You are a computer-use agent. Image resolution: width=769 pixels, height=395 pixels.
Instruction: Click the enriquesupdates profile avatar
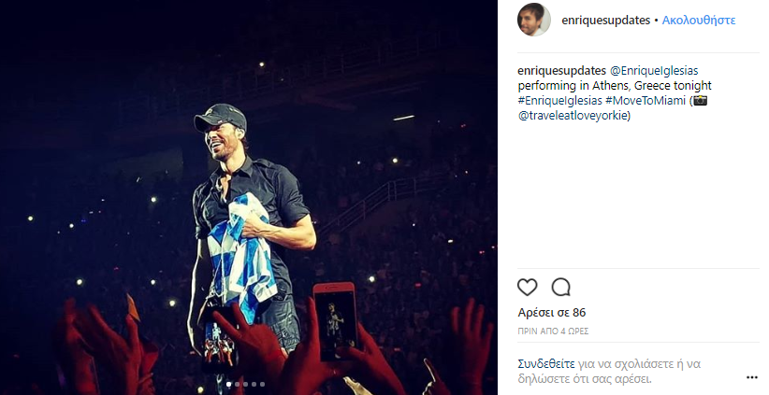[534, 20]
